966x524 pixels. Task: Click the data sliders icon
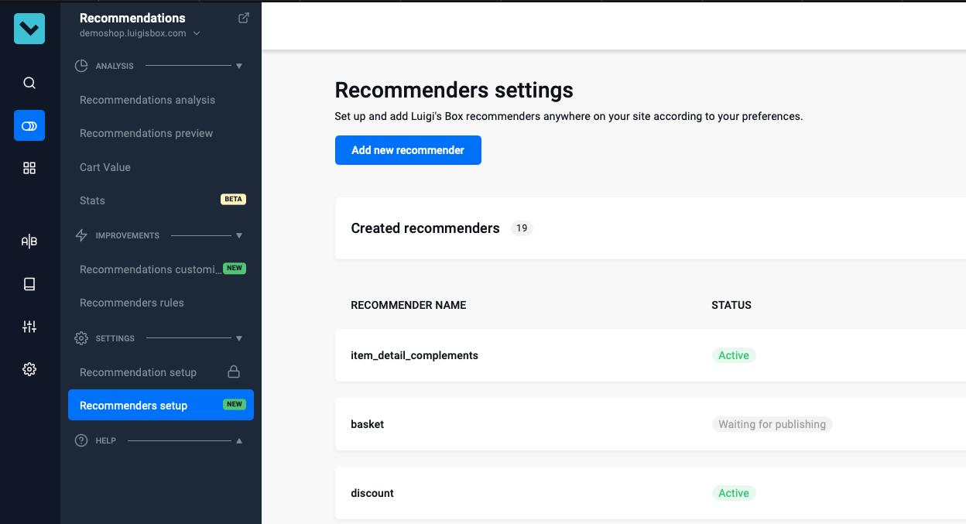click(x=29, y=326)
